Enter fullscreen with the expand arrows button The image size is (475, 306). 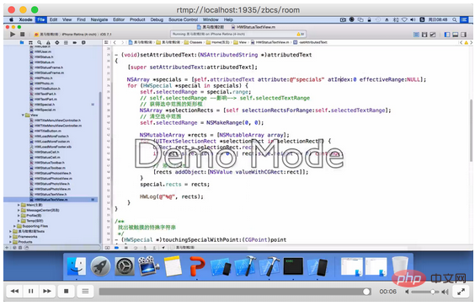point(461,292)
